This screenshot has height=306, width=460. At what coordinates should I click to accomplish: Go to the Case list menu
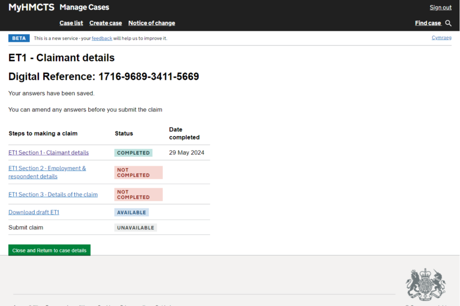[71, 23]
